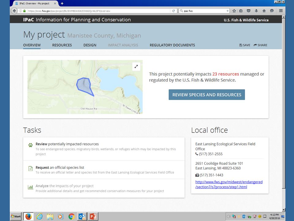Open the bookmarks list icon

click(241, 11)
